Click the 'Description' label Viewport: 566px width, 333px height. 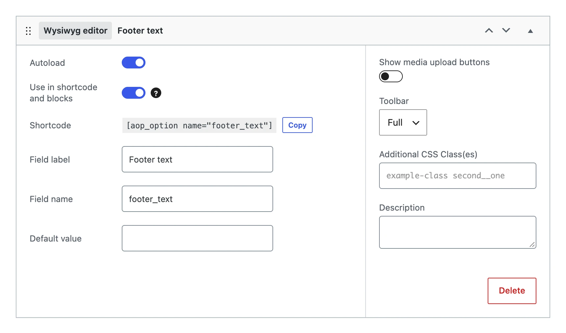click(402, 208)
